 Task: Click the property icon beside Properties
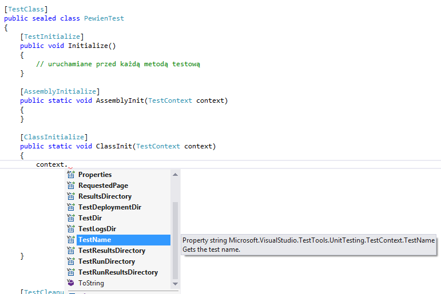tap(71, 175)
